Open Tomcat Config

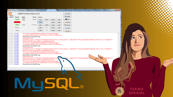click(x=53, y=30)
